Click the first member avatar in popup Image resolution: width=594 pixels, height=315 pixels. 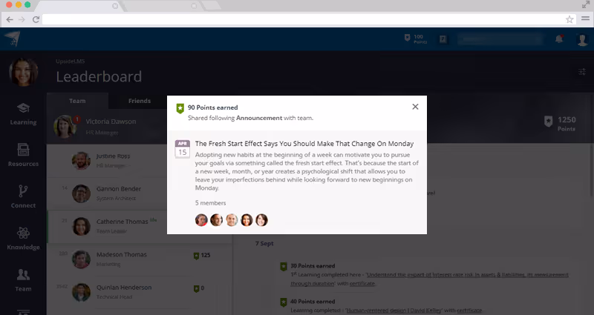(201, 220)
